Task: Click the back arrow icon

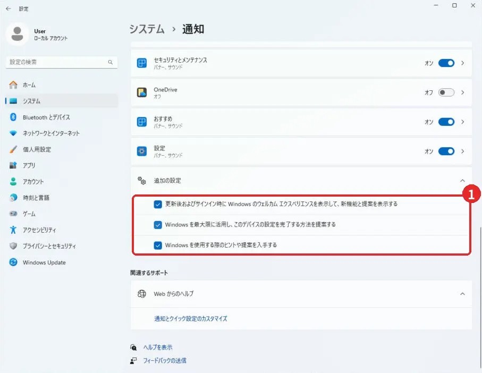Action: click(x=9, y=9)
